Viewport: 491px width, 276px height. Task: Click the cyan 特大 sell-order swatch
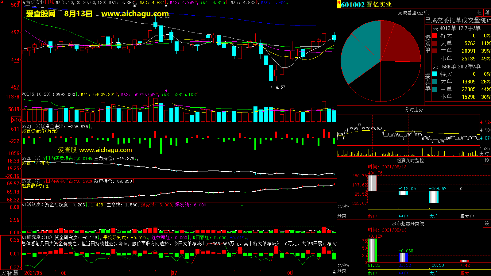435,74
